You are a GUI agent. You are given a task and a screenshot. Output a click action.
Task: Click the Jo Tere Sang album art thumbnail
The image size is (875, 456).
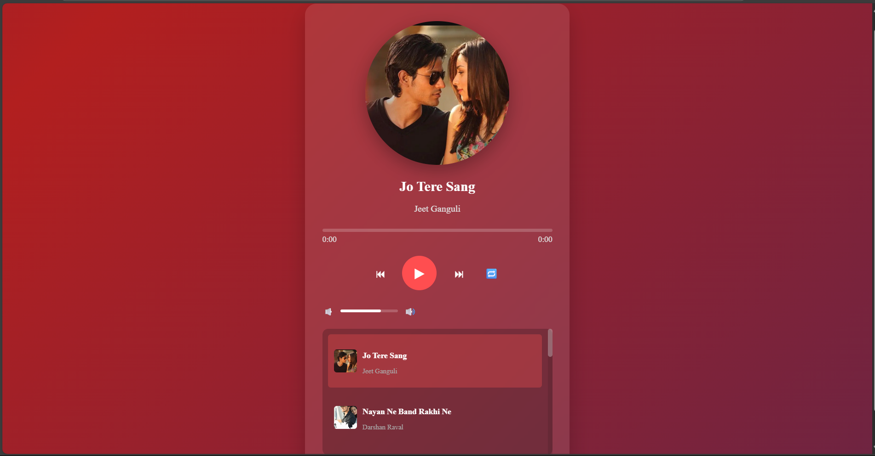point(345,361)
